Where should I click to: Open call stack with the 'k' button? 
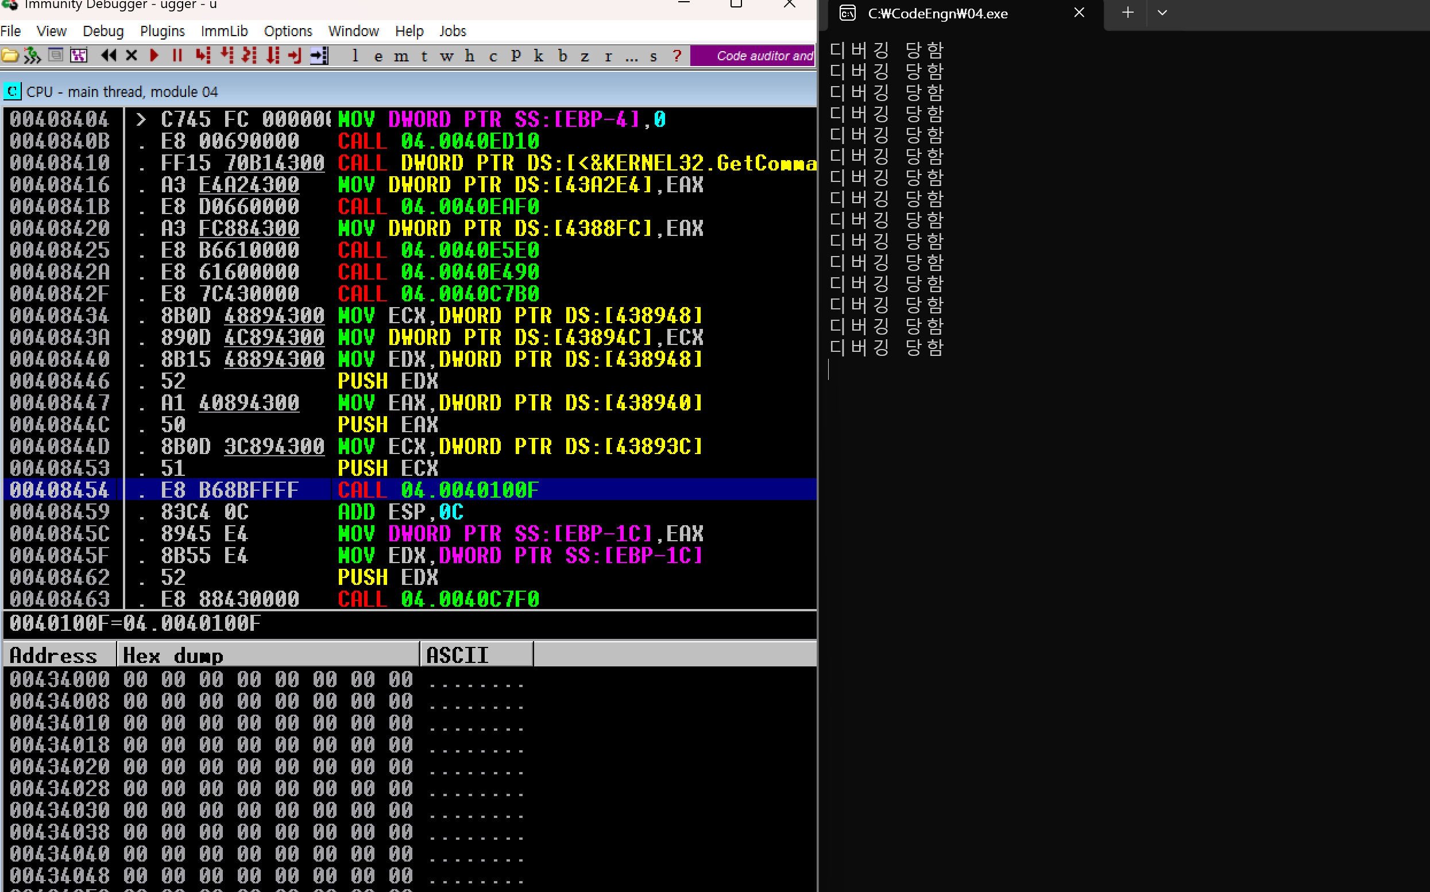coord(538,56)
